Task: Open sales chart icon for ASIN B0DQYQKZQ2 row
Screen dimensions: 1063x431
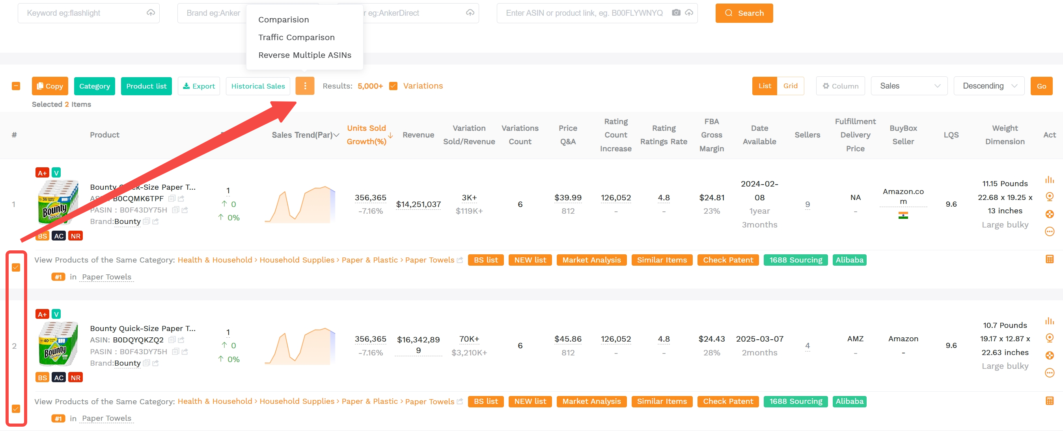Action: (x=1049, y=321)
